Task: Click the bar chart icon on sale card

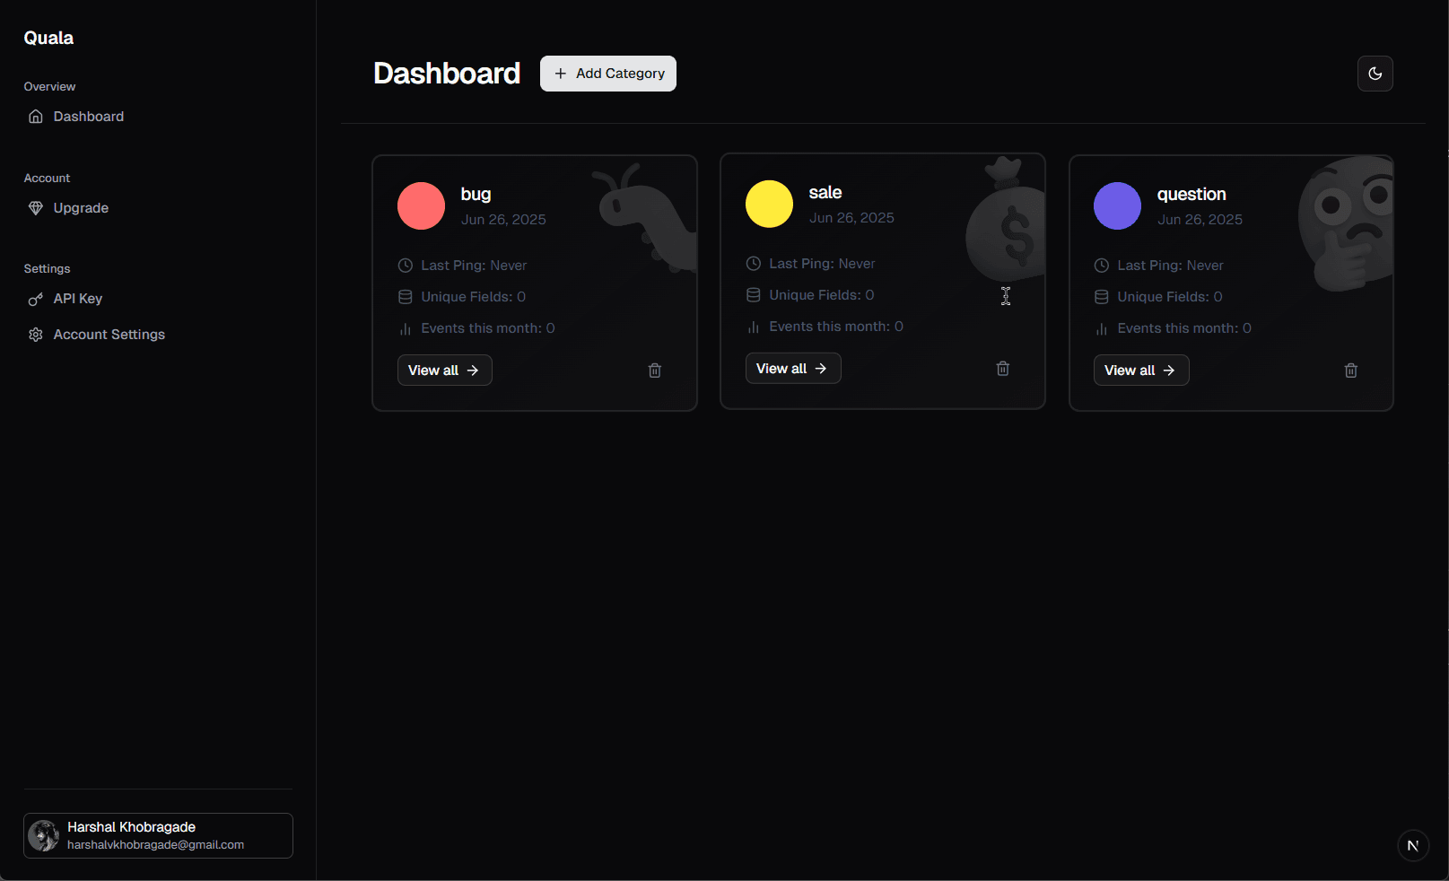Action: (754, 327)
